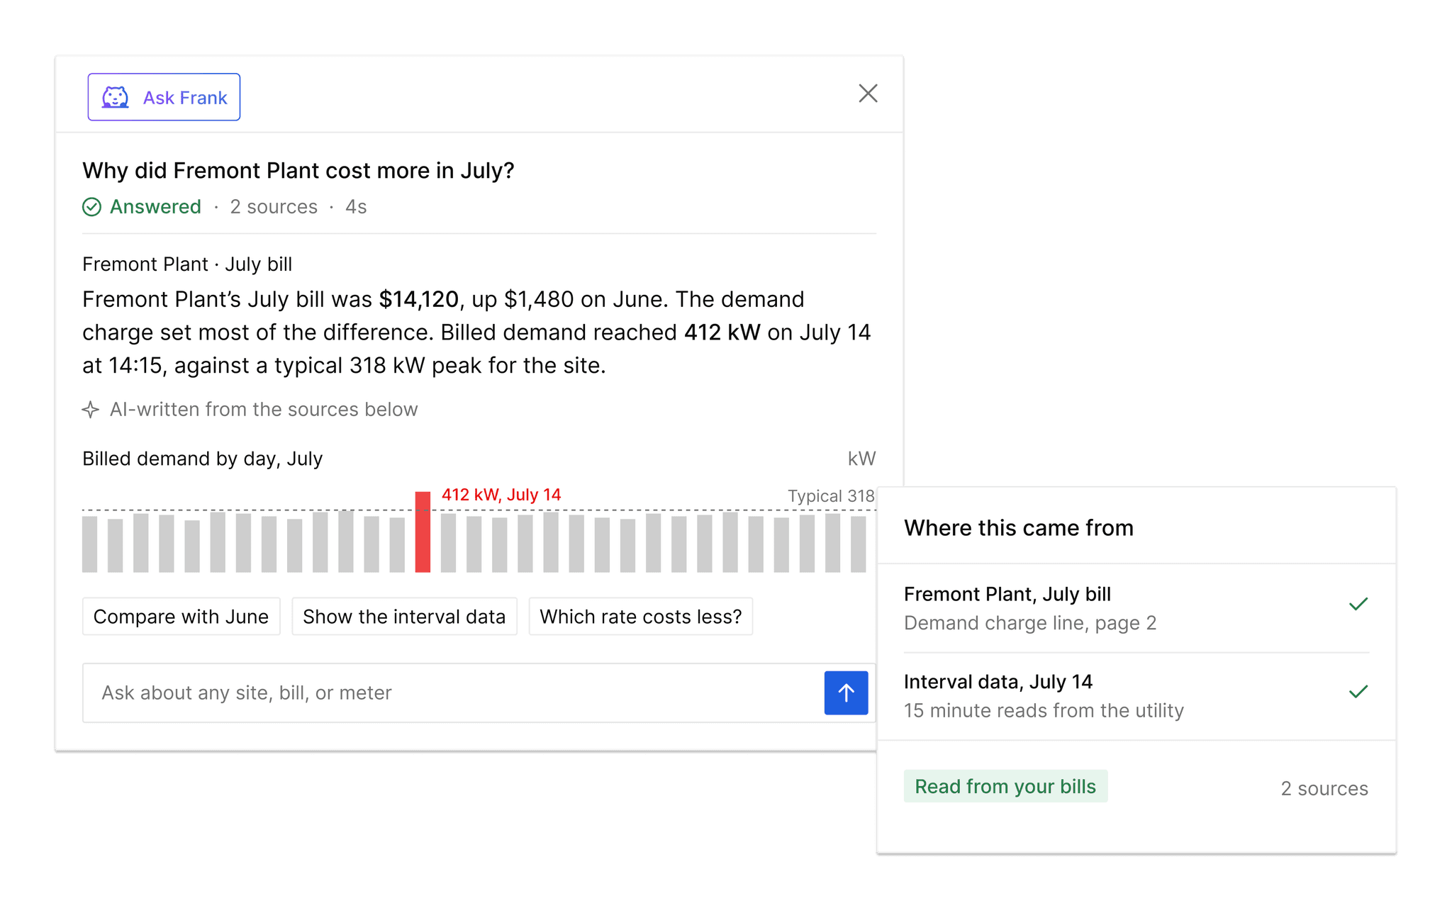Choose Which rate costs less? suggestion

point(641,617)
